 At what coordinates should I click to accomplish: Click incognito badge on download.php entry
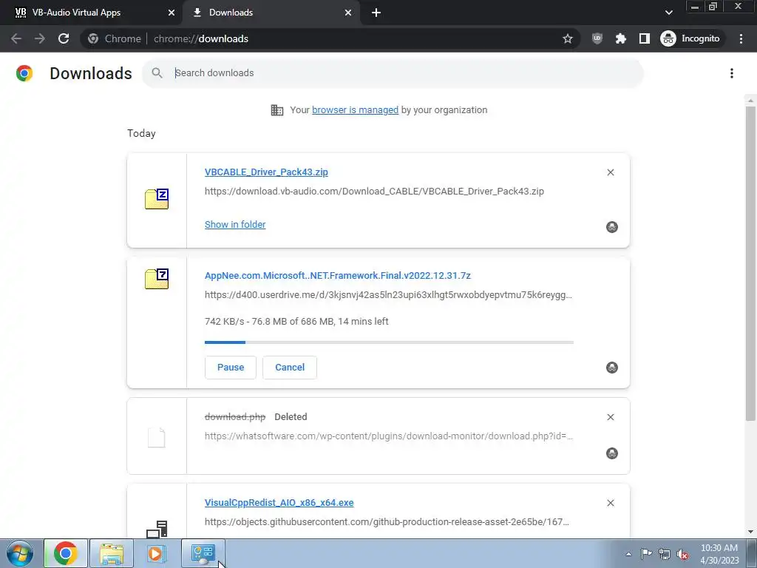[611, 453]
